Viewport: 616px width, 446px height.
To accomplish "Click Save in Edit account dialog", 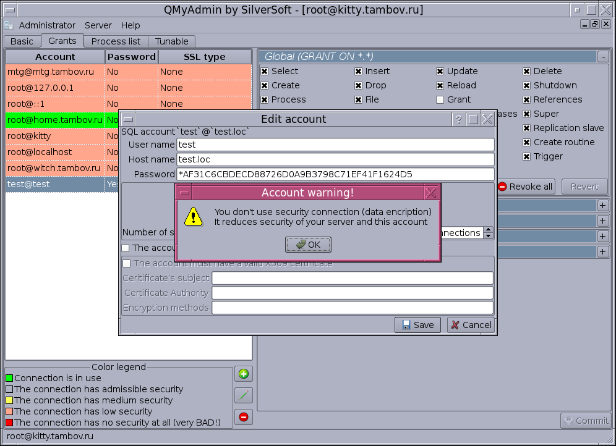I will (x=417, y=325).
